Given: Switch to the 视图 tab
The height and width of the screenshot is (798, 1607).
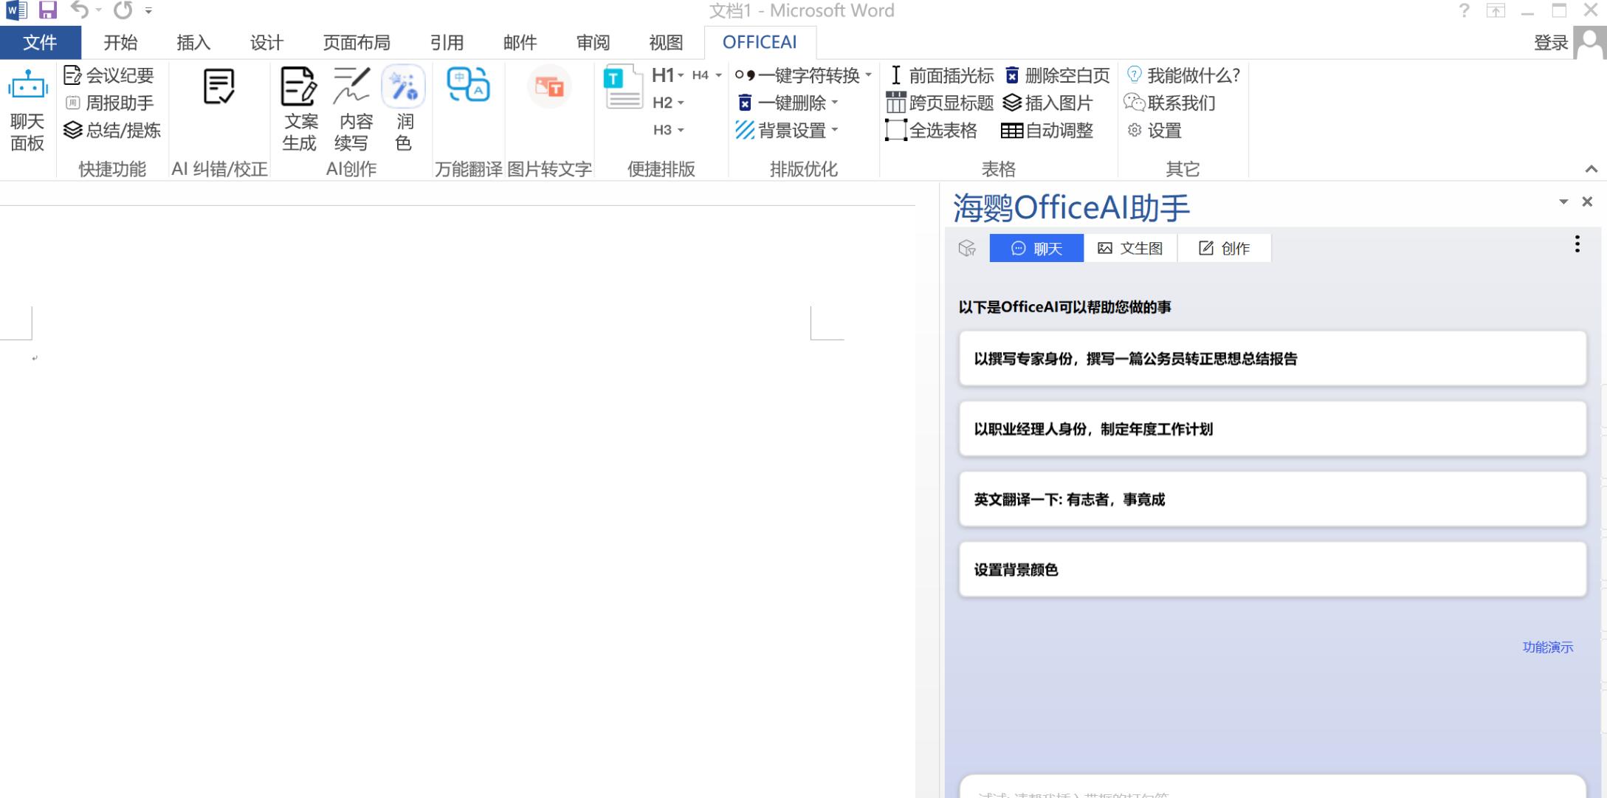Looking at the screenshot, I should (x=666, y=42).
